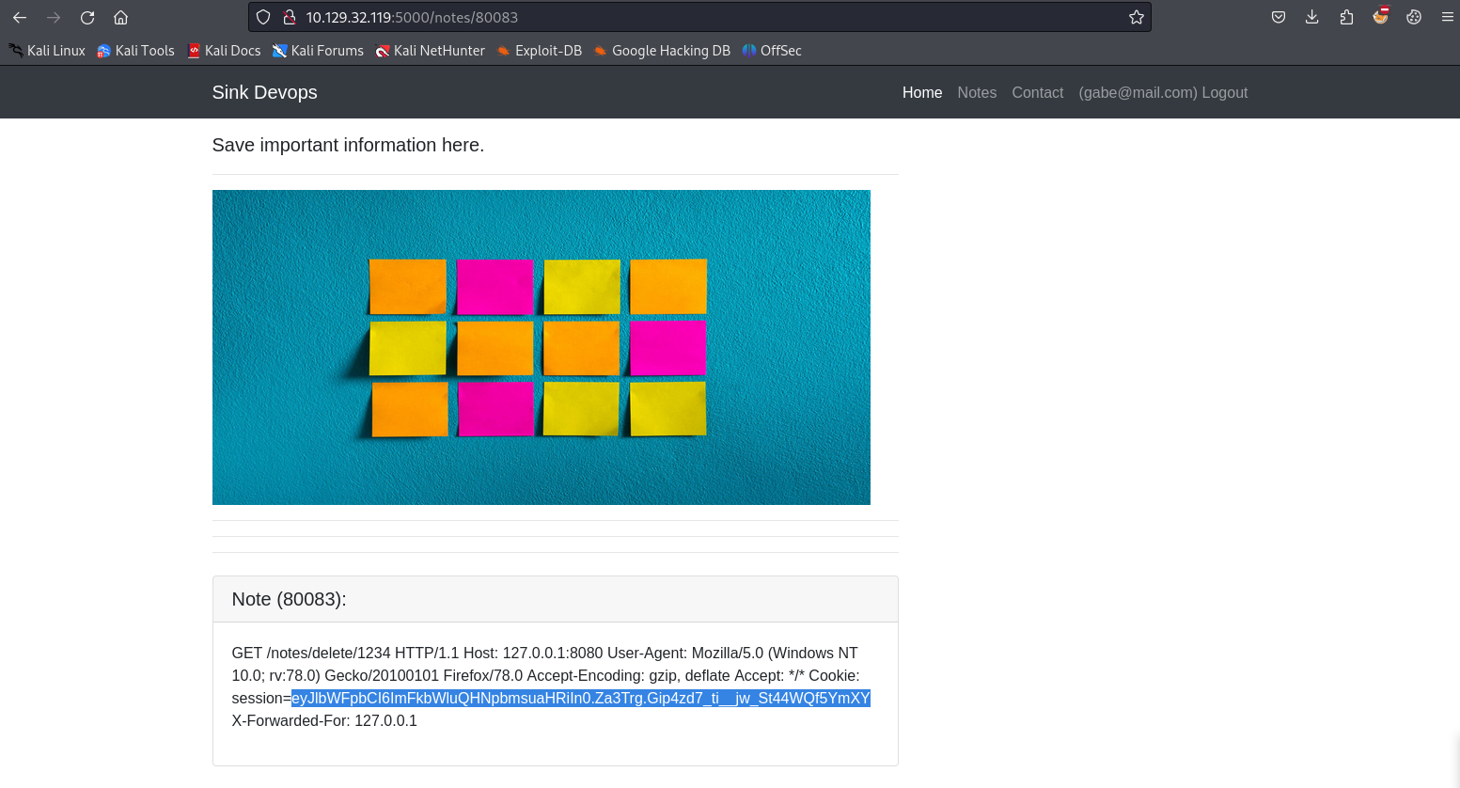
Task: Click the Pocket save icon
Action: (x=1279, y=17)
